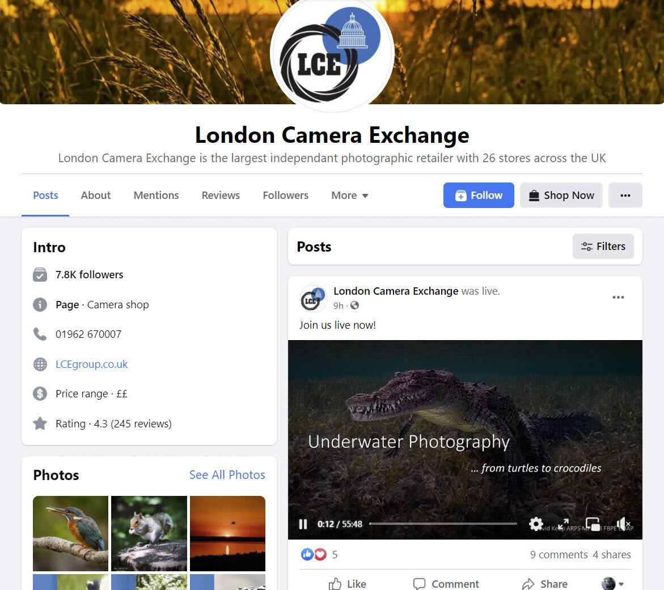Open London Camera Exchange post author link
The height and width of the screenshot is (590, 664).
(x=396, y=291)
